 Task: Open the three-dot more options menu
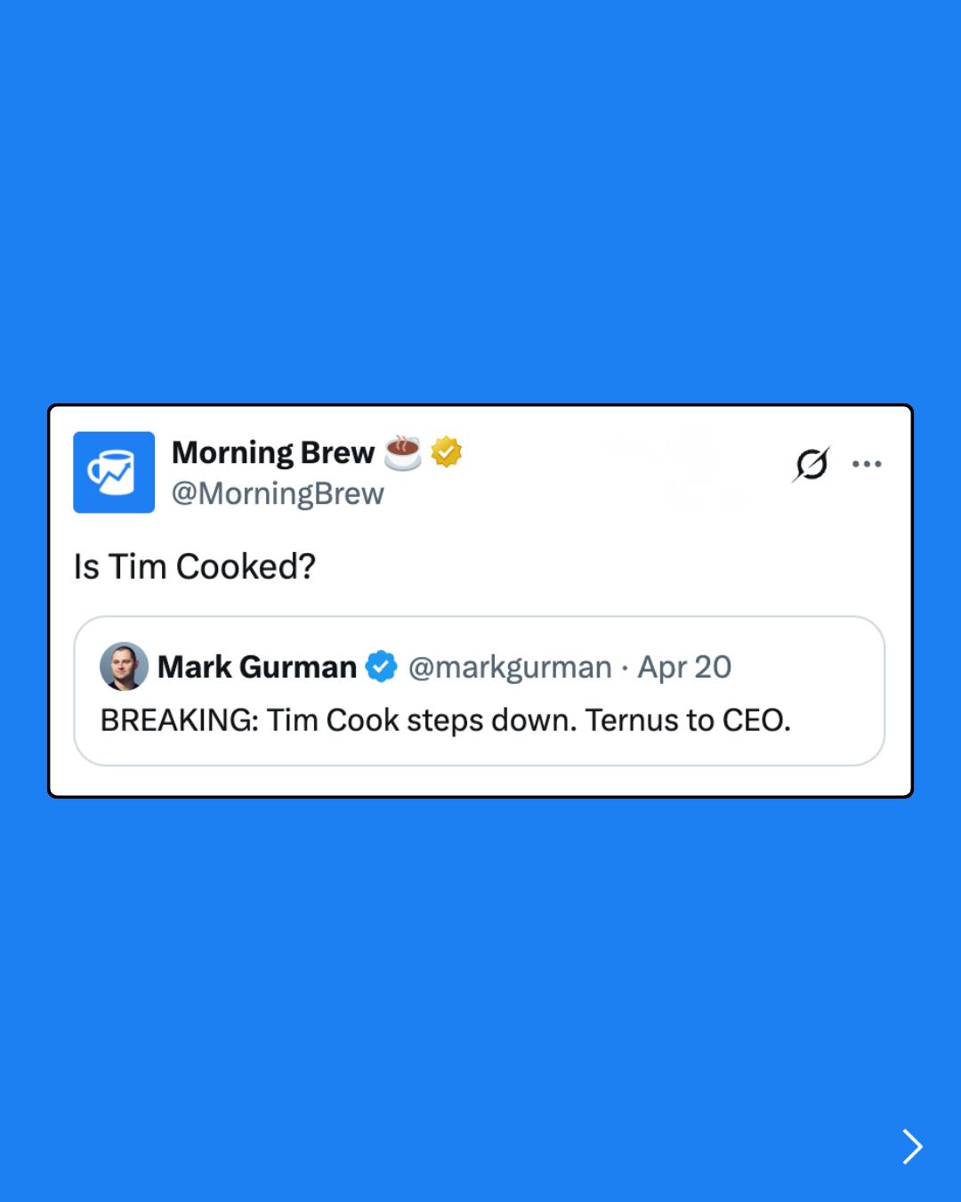(x=867, y=464)
